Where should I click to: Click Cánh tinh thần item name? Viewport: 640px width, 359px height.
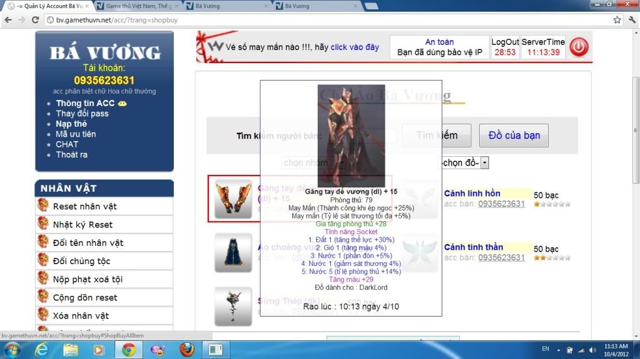(x=474, y=247)
